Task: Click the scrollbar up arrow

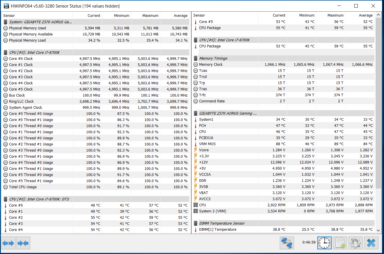Action: tap(378, 15)
